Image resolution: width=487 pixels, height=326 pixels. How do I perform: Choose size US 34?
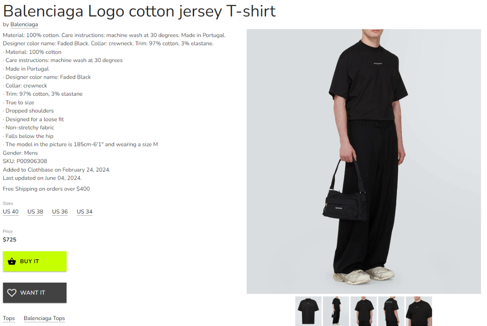[84, 212]
